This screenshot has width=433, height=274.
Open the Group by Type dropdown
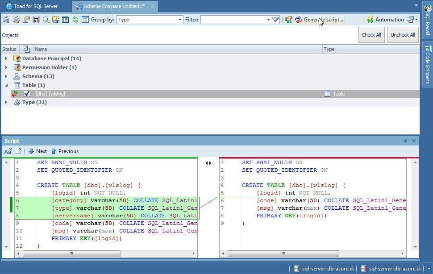(180, 20)
